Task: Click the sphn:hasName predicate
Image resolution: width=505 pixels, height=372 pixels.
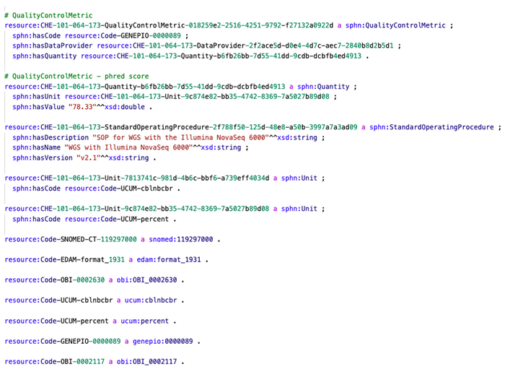Action: [35, 147]
